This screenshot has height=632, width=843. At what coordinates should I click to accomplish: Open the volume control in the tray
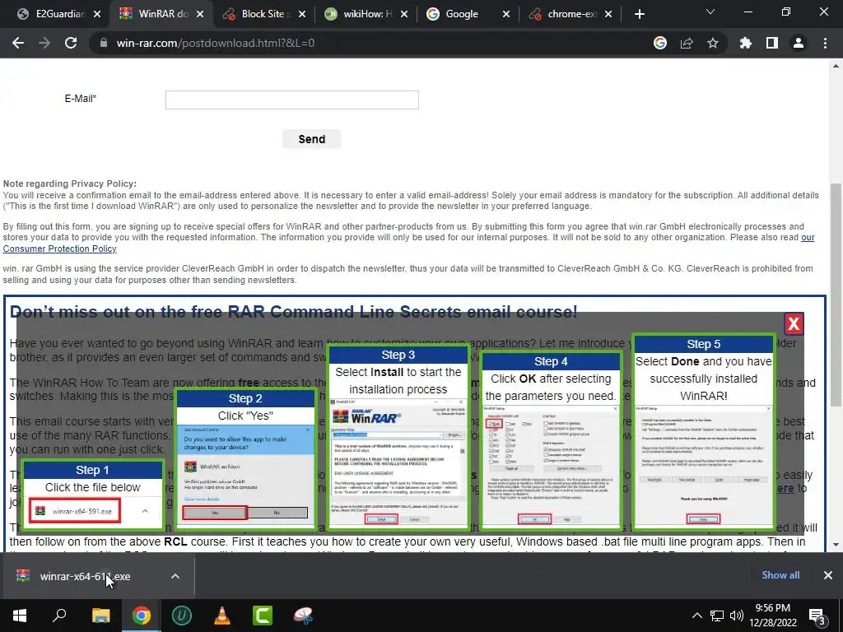[x=737, y=616]
